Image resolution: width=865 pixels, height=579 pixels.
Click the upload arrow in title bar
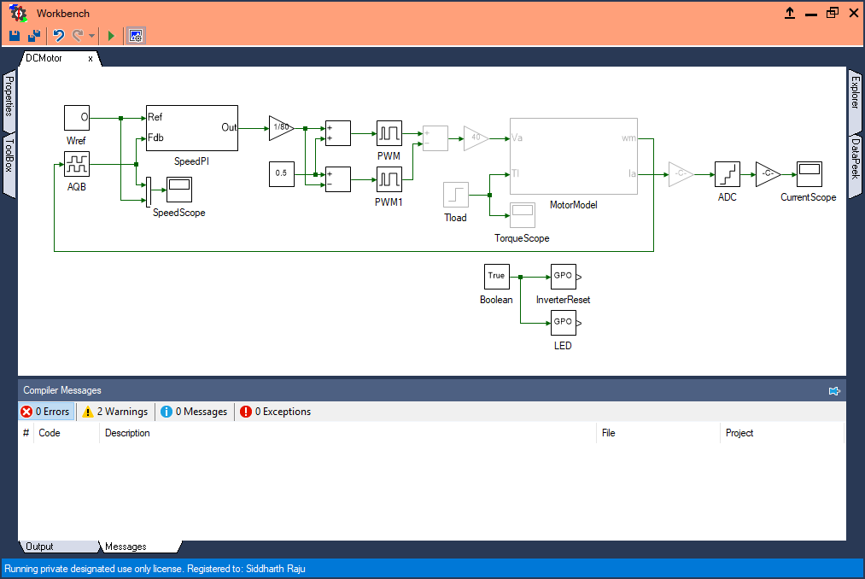pyautogui.click(x=790, y=14)
